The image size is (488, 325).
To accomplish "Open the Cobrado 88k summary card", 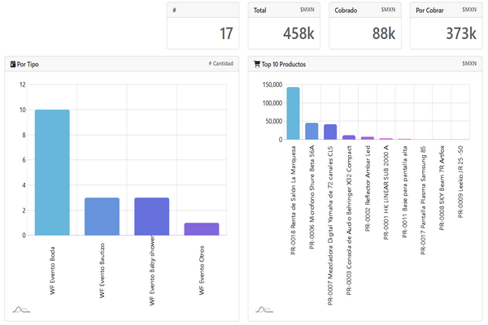I will pyautogui.click(x=366, y=26).
